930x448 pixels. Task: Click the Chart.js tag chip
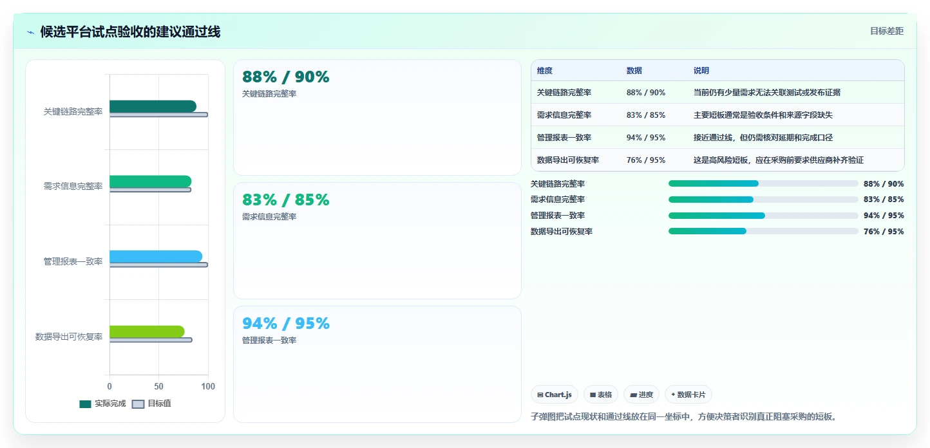pos(555,395)
